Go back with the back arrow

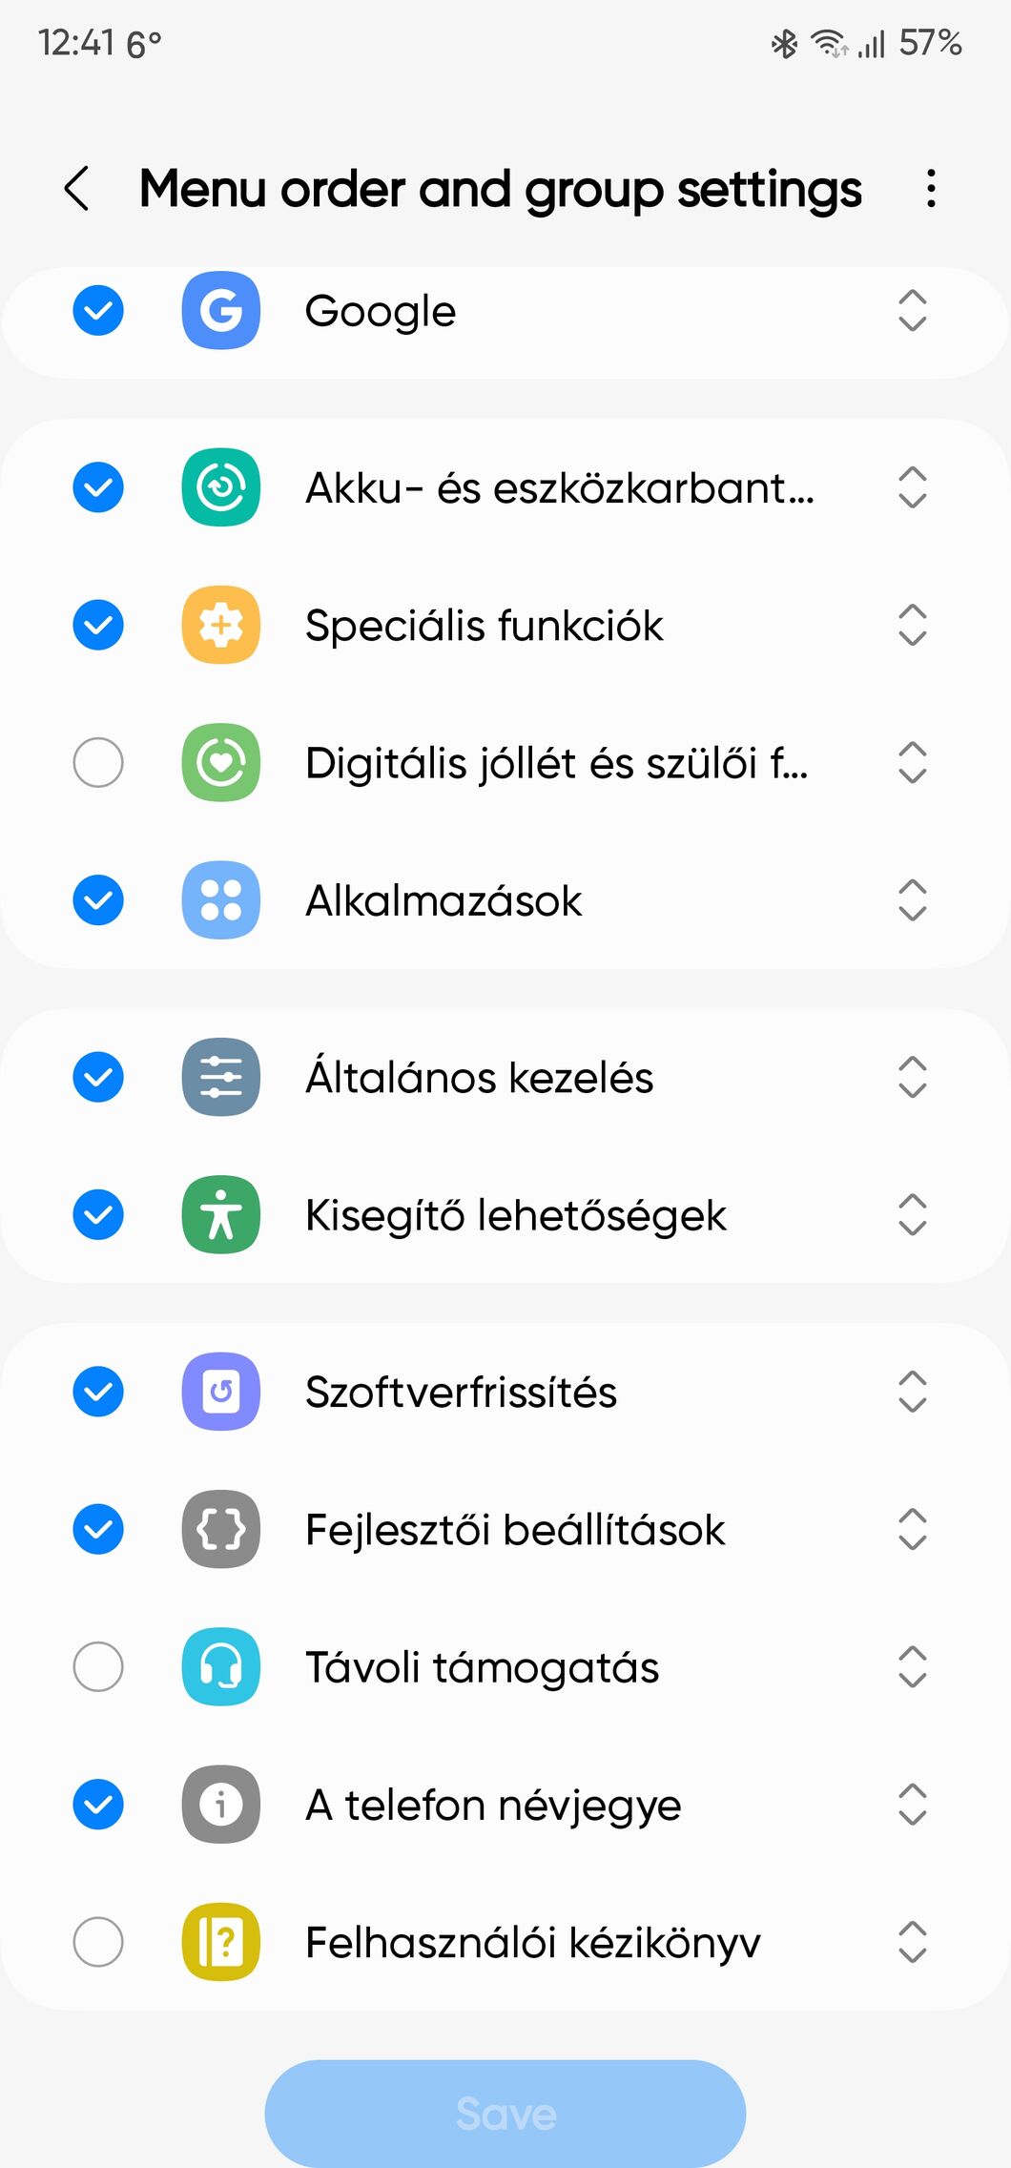click(x=77, y=188)
